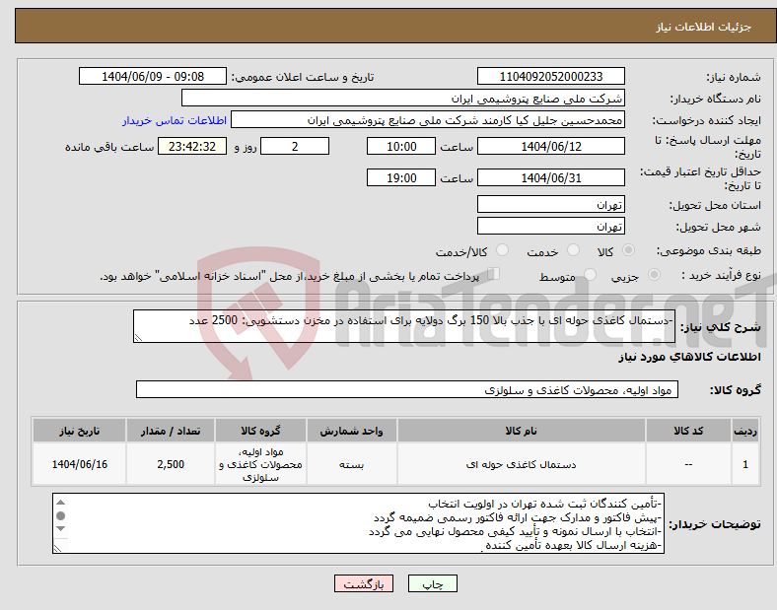Click the ایجاد کننده درخواست field
This screenshot has height=610, width=777.
[x=428, y=120]
